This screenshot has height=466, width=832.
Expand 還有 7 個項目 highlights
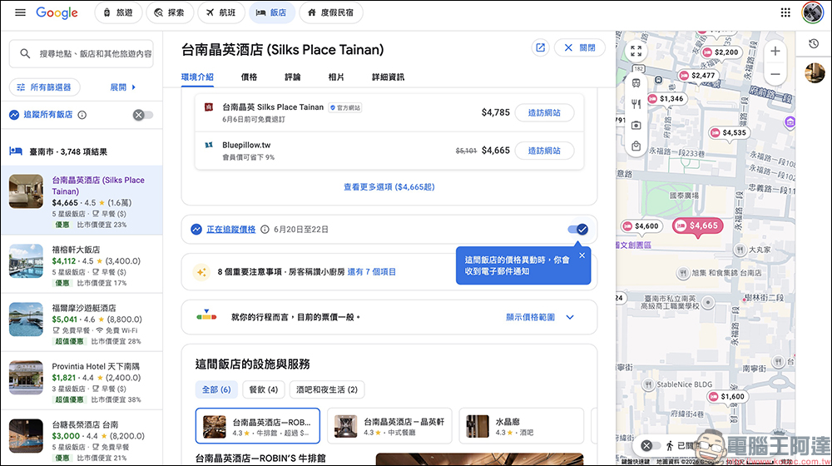pyautogui.click(x=371, y=272)
